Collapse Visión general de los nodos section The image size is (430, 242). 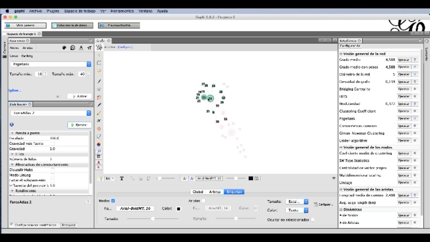(341, 147)
